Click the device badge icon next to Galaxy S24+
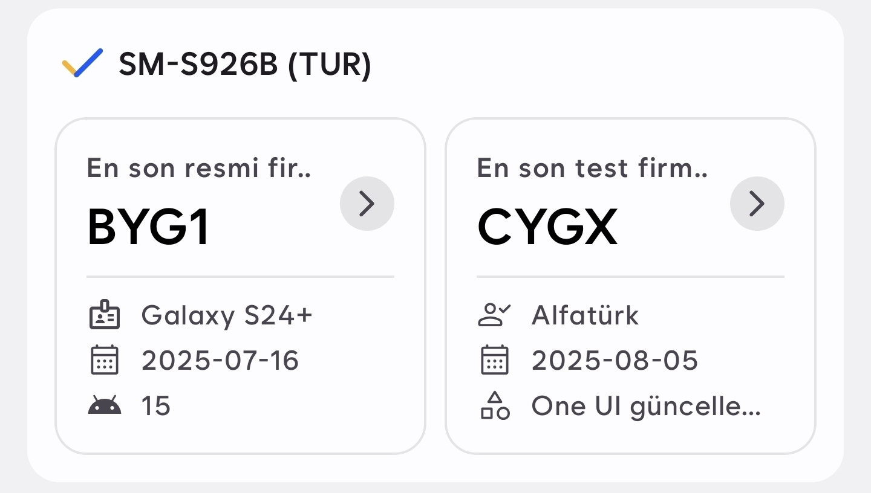 105,315
